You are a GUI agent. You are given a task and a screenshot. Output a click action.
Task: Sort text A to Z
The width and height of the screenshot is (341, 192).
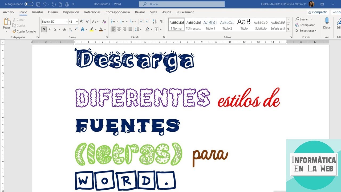(x=155, y=22)
